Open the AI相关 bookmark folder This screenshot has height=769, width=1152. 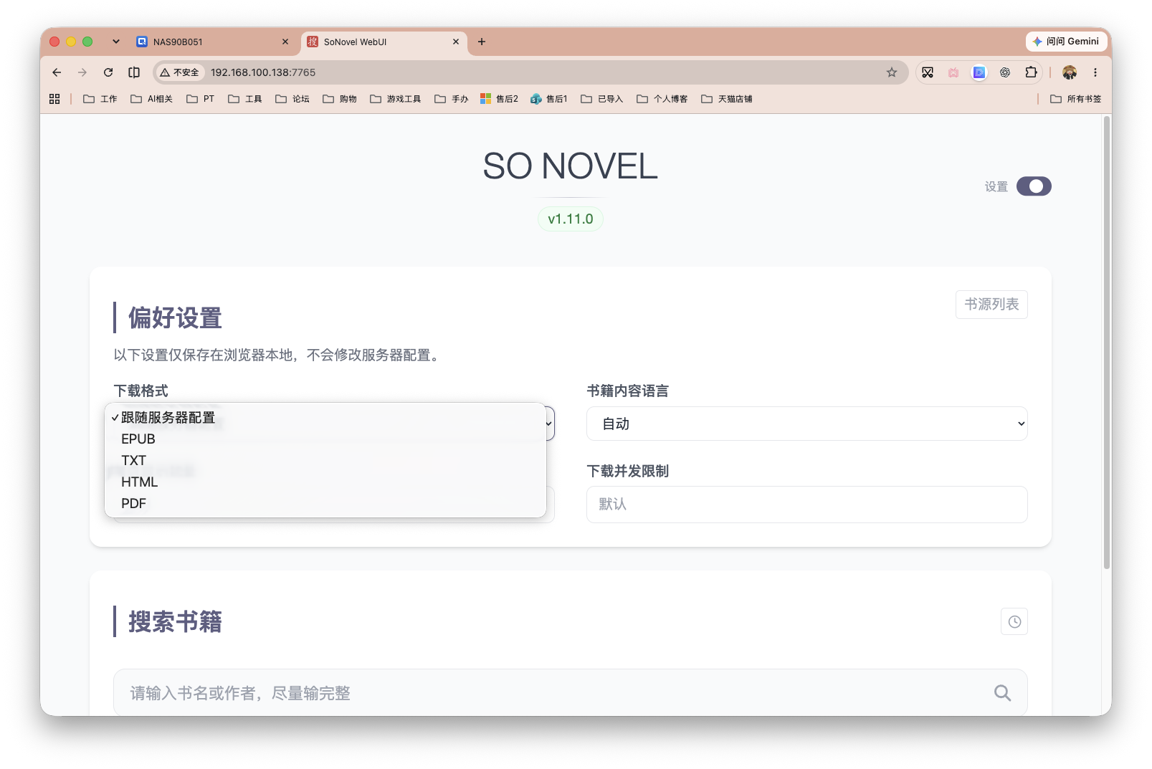tap(151, 99)
